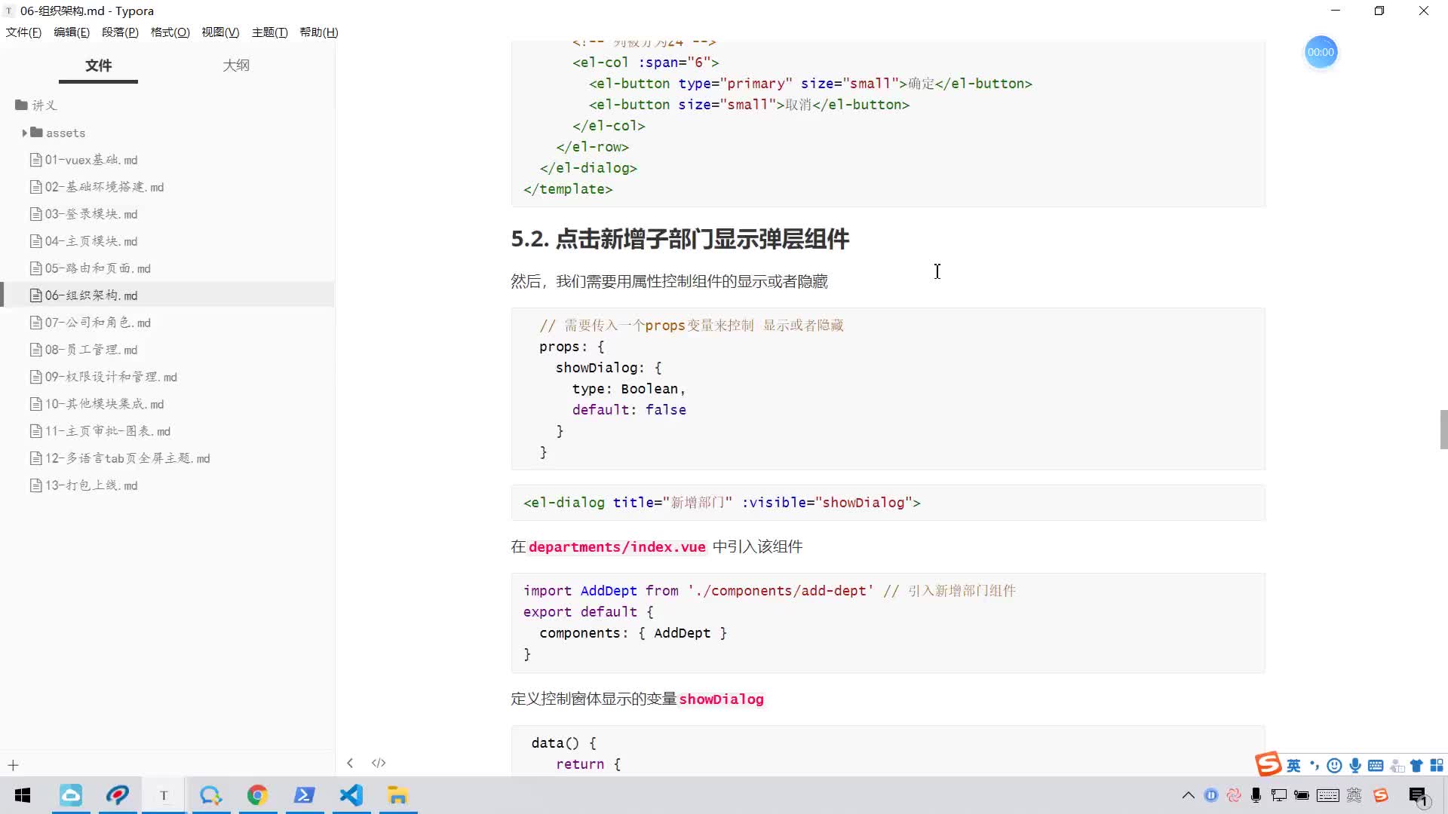Click the Sogou voice input microphone

tap(1355, 766)
